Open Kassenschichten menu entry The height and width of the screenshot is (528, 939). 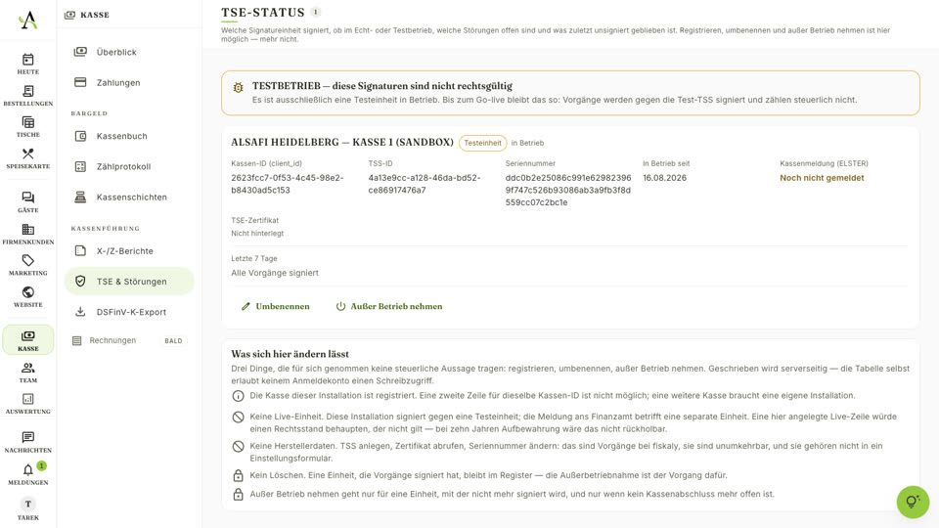[129, 197]
